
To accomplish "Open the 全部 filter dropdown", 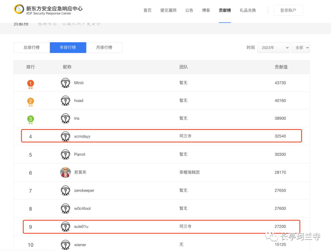I will coord(301,48).
